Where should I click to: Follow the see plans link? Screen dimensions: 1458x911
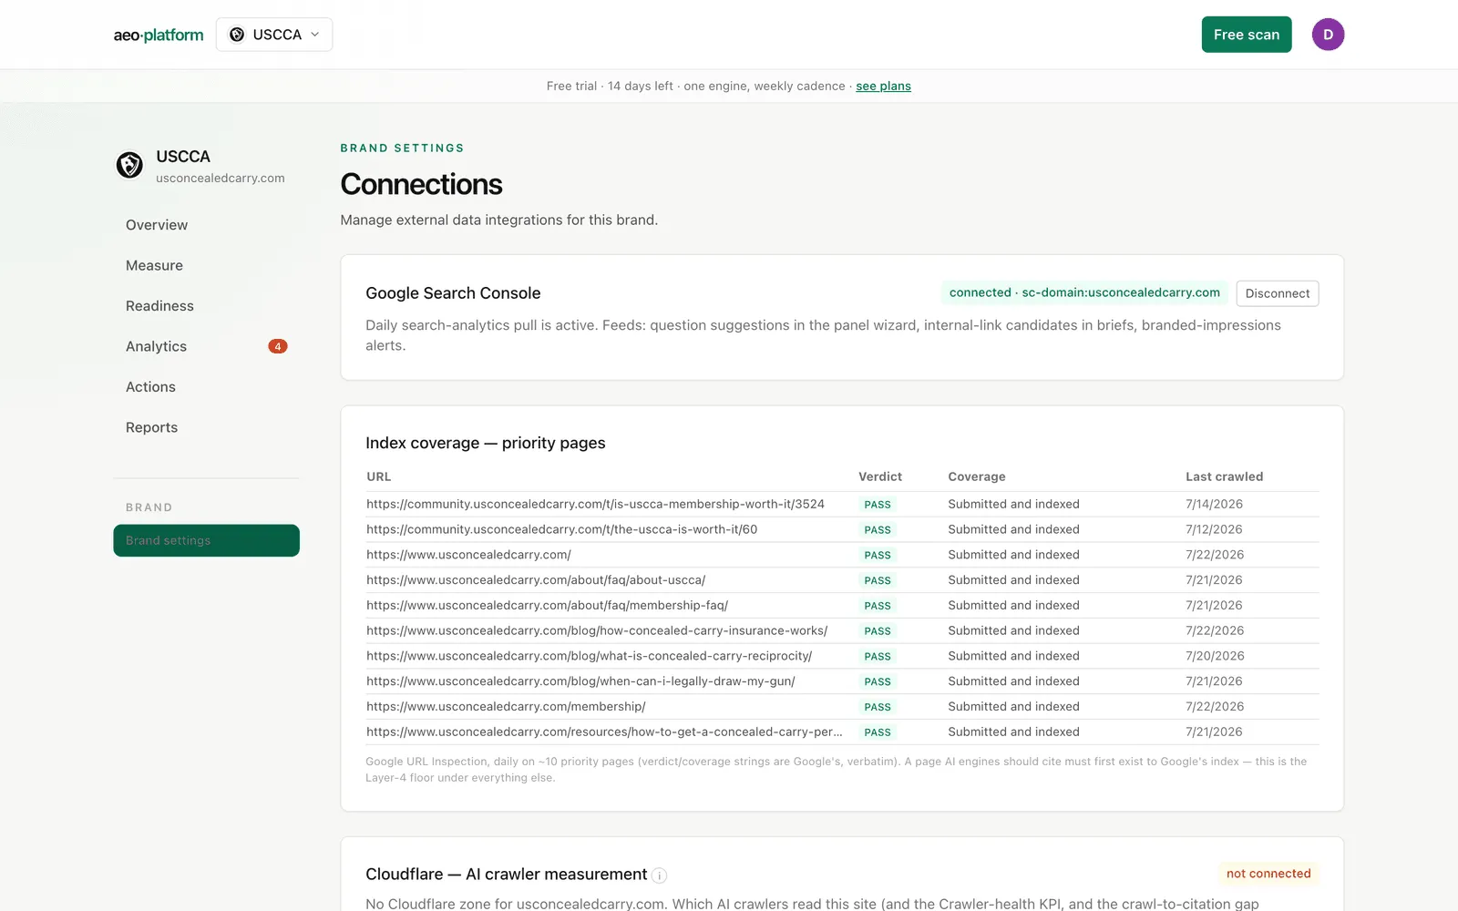coord(883,86)
